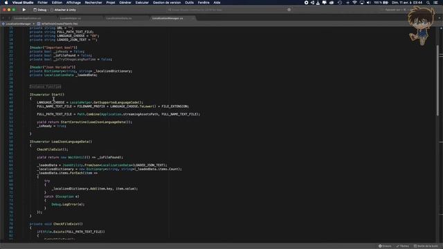Viewport: 443px width, 249px height.
Task: Open the Affichage menu
Action: point(73,3)
